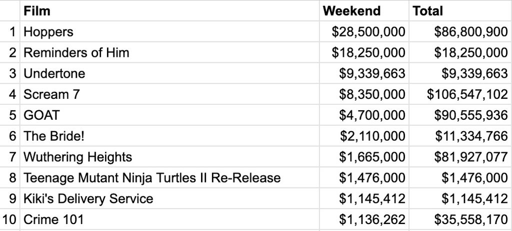
Task: Select the Crime 101 cell
Action: coord(169,219)
